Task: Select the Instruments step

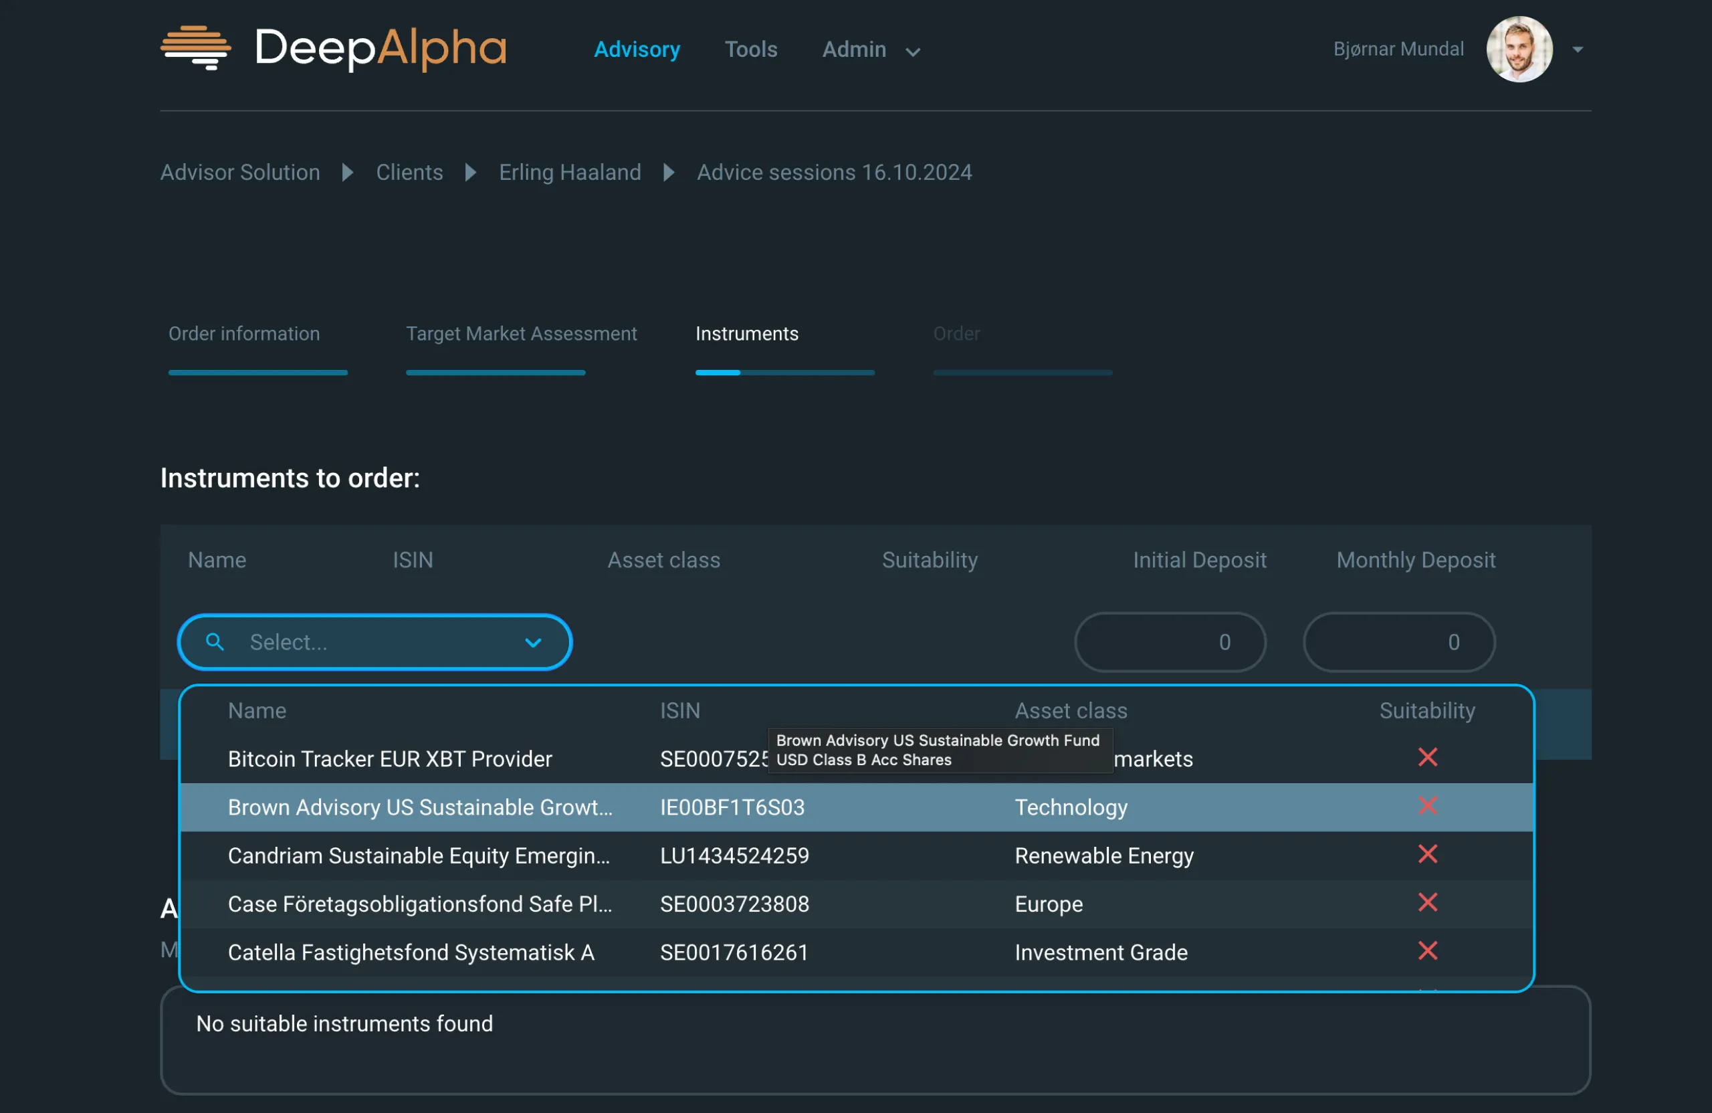Action: pyautogui.click(x=747, y=333)
